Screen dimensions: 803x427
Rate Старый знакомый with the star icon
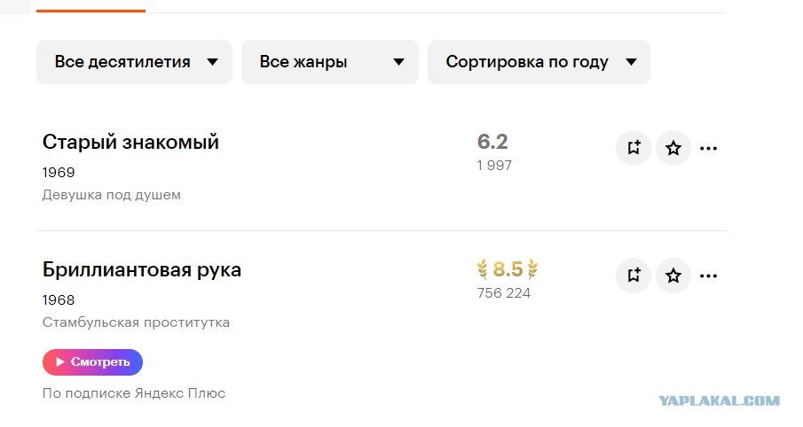[673, 148]
